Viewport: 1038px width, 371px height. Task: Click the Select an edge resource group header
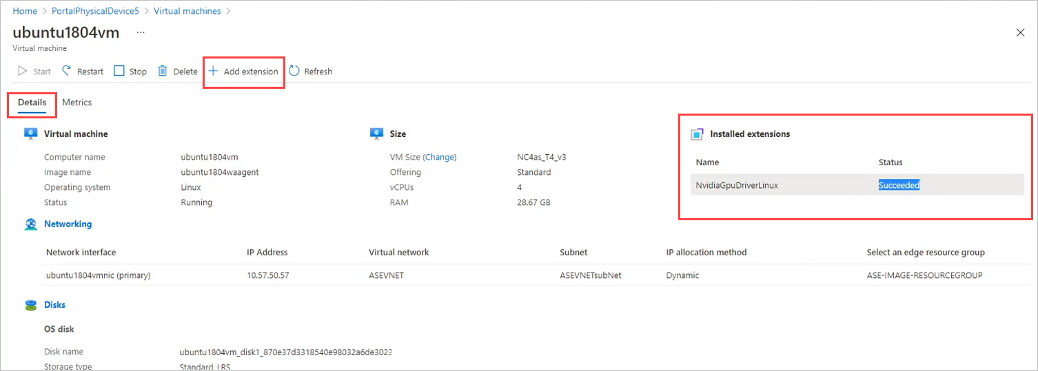coord(926,252)
